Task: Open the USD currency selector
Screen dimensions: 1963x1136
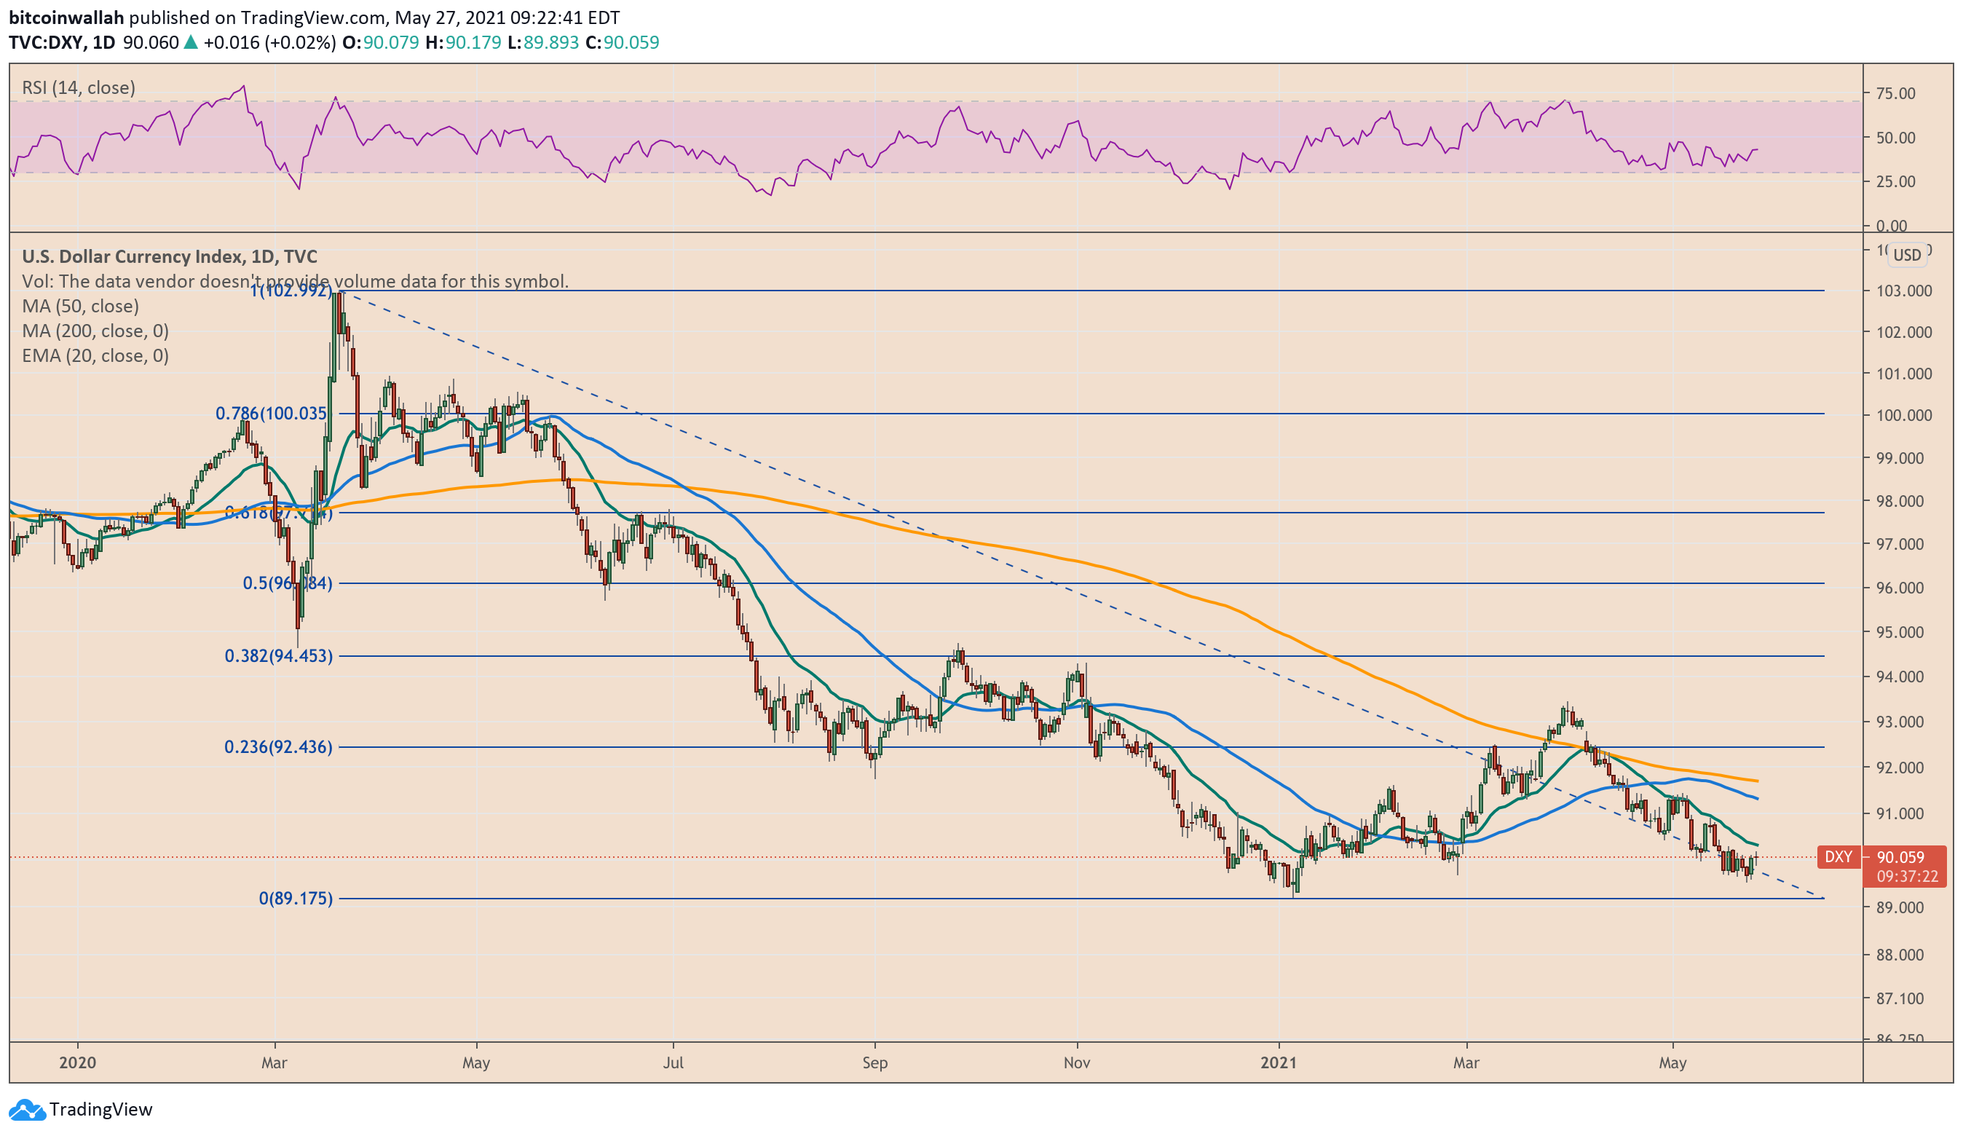Action: pyautogui.click(x=1906, y=255)
